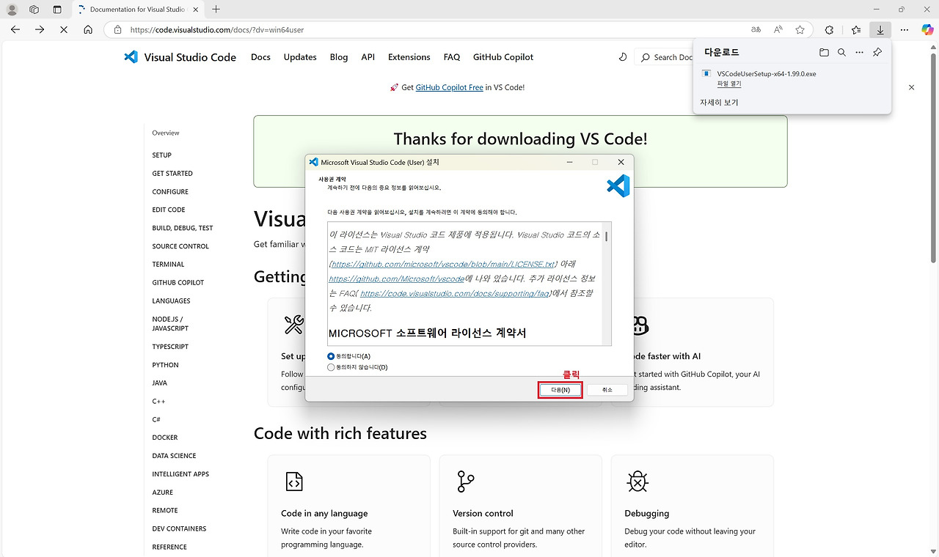Open the GitHub Copilot Free link
Viewport: 939px width, 557px height.
449,87
